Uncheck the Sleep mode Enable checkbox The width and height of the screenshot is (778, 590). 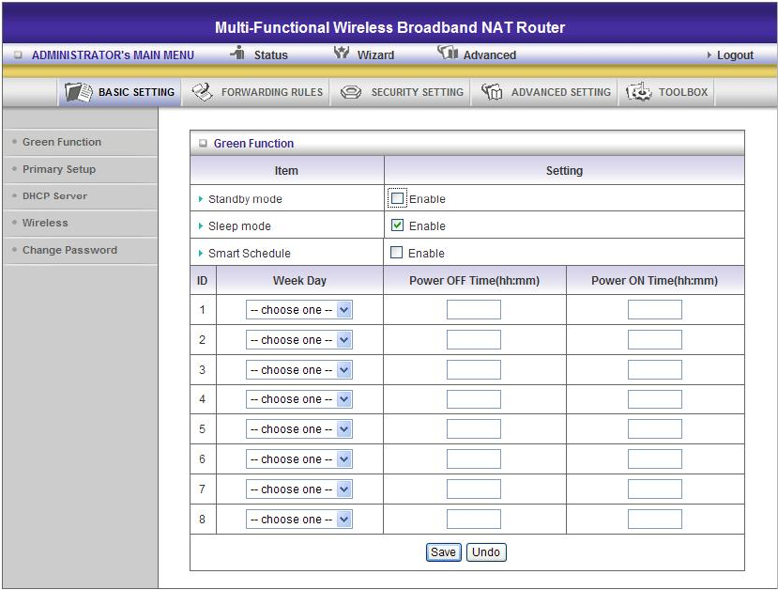click(397, 225)
